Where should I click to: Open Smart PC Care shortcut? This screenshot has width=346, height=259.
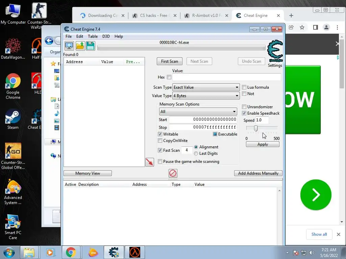[13, 227]
